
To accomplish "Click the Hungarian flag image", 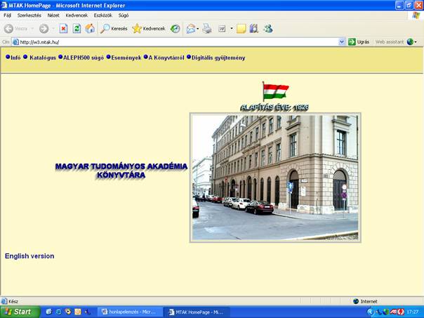I will click(x=275, y=91).
